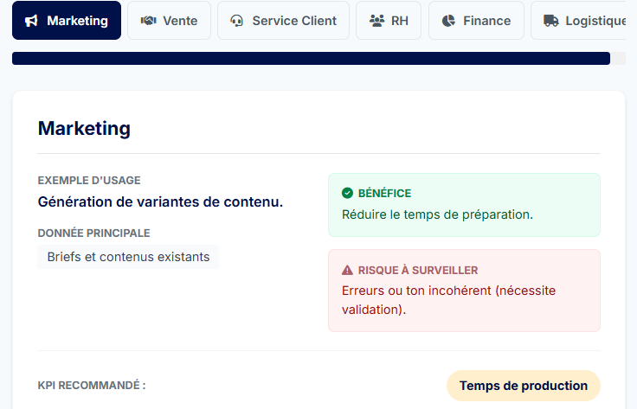The image size is (637, 409).
Task: Click the Temps de production KPI badge
Action: (x=524, y=386)
